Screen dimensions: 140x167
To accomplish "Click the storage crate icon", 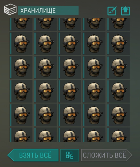I will tap(10, 9).
